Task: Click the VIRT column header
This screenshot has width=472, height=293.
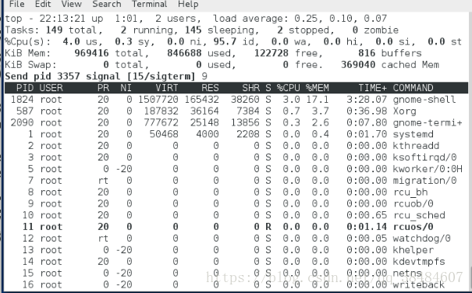Action: tap(167, 88)
